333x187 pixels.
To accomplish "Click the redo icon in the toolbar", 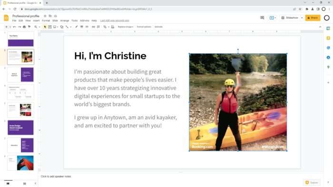I will click(x=20, y=27).
